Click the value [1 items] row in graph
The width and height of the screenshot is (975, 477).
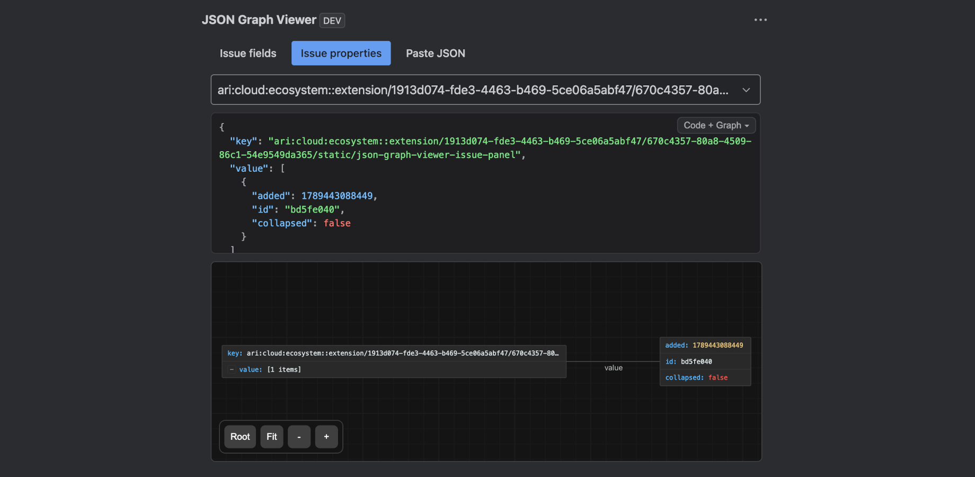pyautogui.click(x=394, y=369)
